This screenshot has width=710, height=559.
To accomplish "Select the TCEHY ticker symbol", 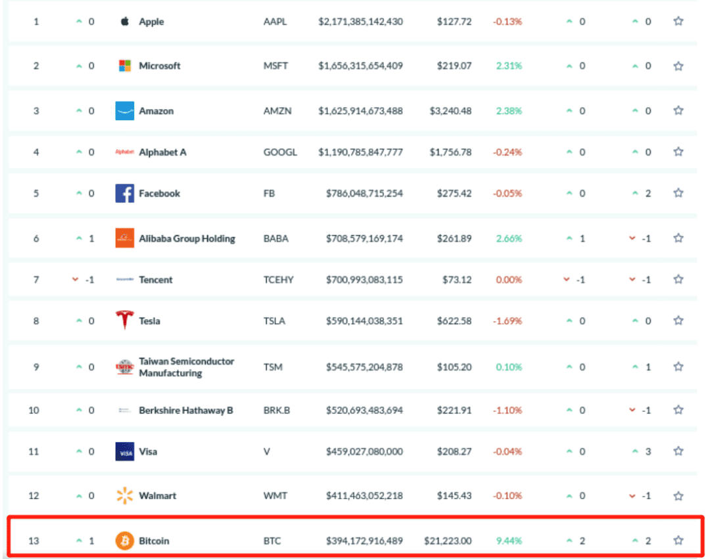I will coord(278,280).
